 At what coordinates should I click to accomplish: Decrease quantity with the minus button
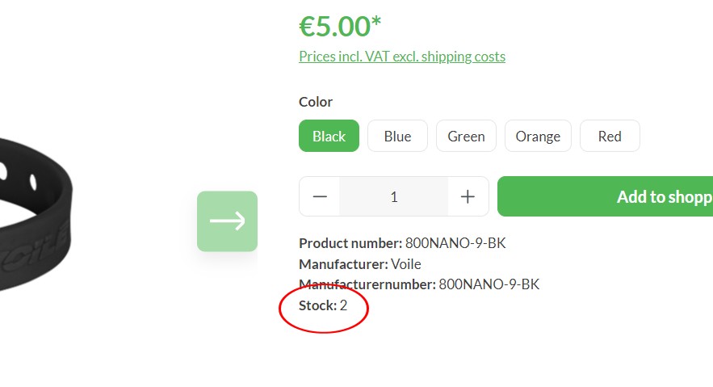(x=320, y=196)
